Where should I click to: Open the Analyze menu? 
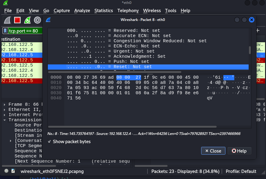coord(82,11)
